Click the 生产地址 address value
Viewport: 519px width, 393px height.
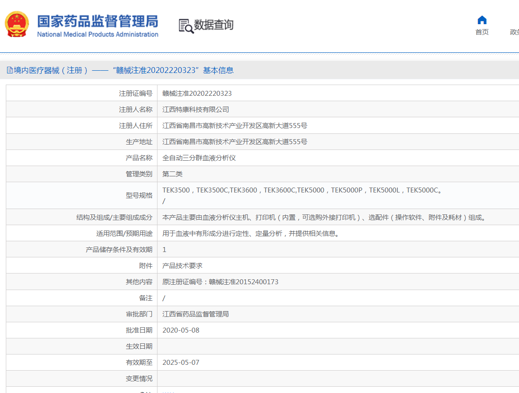[x=235, y=142]
